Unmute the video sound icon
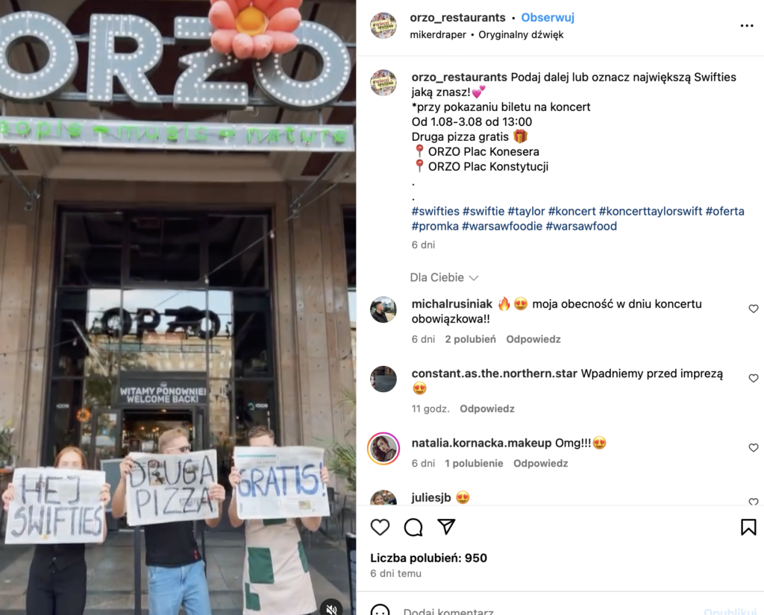This screenshot has width=764, height=615. (x=332, y=609)
